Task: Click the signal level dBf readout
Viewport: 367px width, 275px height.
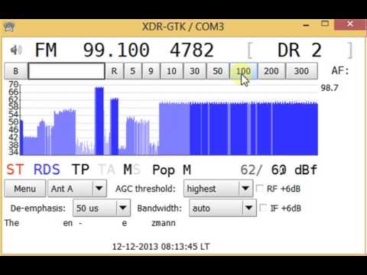Action: point(279,170)
